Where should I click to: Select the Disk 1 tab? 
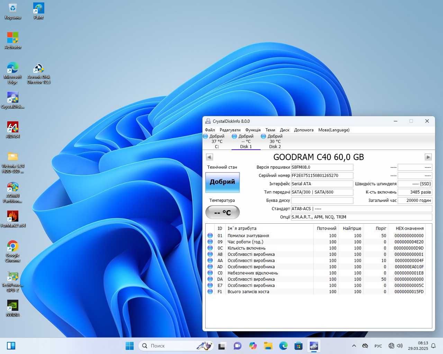pyautogui.click(x=246, y=141)
